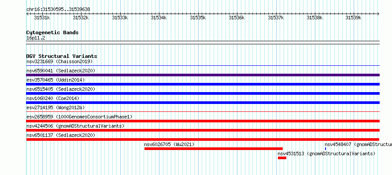This screenshot has width=392, height=175.
Task: Select the 16p11.2 band label
Action: 36,38
